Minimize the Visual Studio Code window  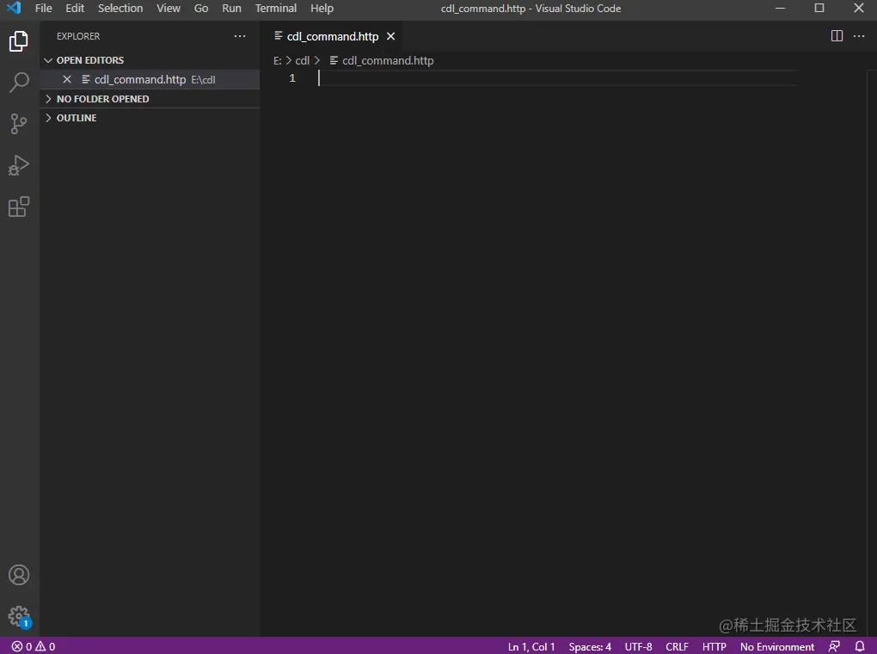click(x=780, y=8)
